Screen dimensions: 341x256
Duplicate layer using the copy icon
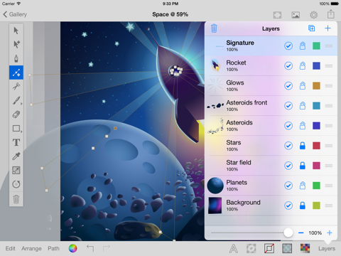(x=312, y=28)
